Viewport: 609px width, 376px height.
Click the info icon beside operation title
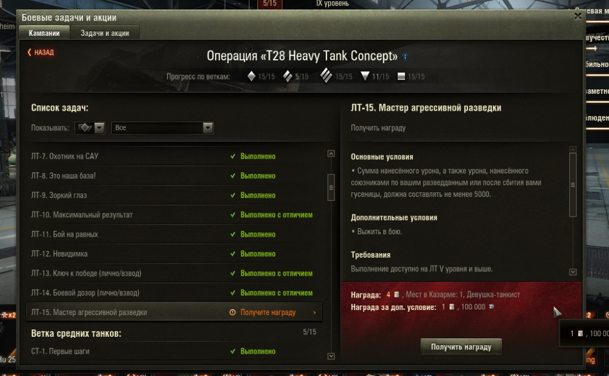point(405,57)
